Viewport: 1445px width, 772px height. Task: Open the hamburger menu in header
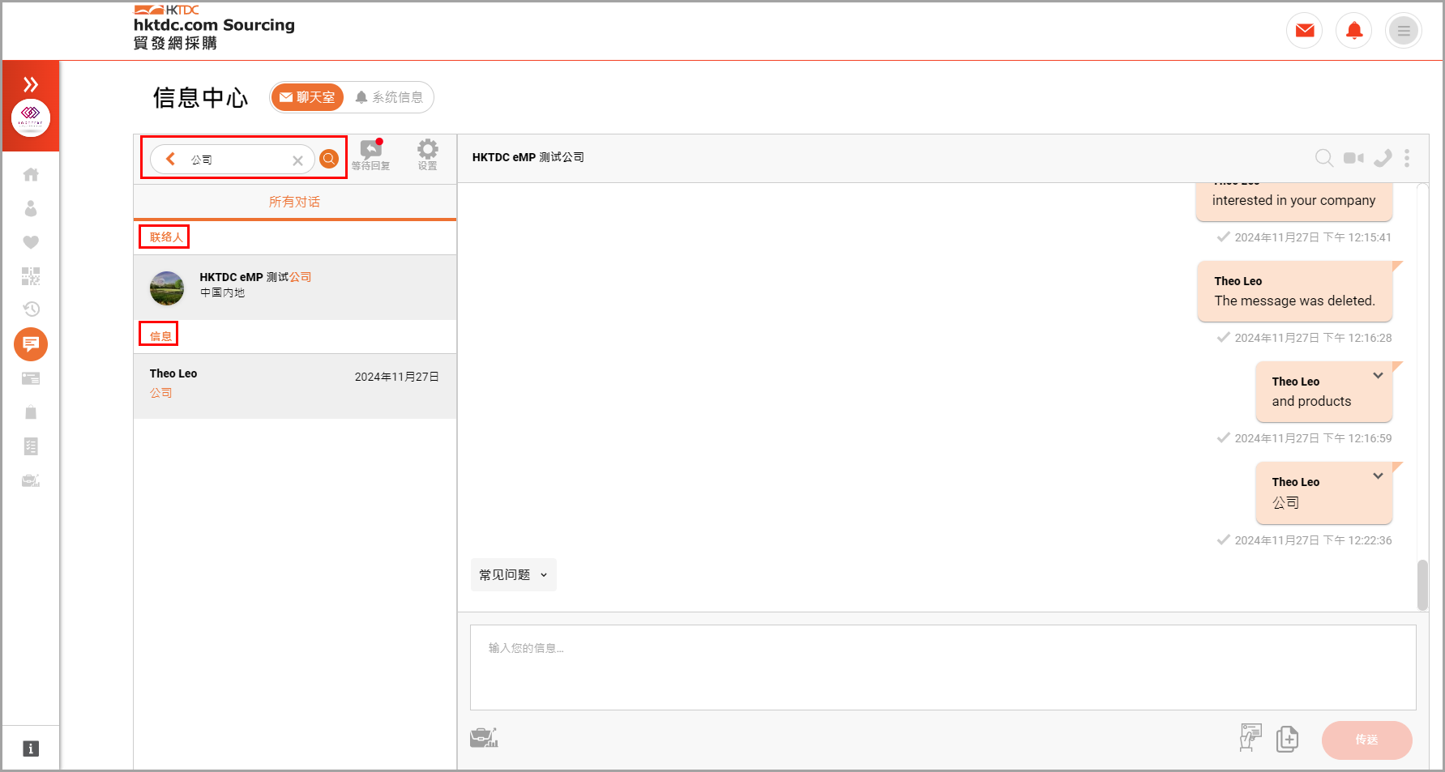tap(1404, 31)
